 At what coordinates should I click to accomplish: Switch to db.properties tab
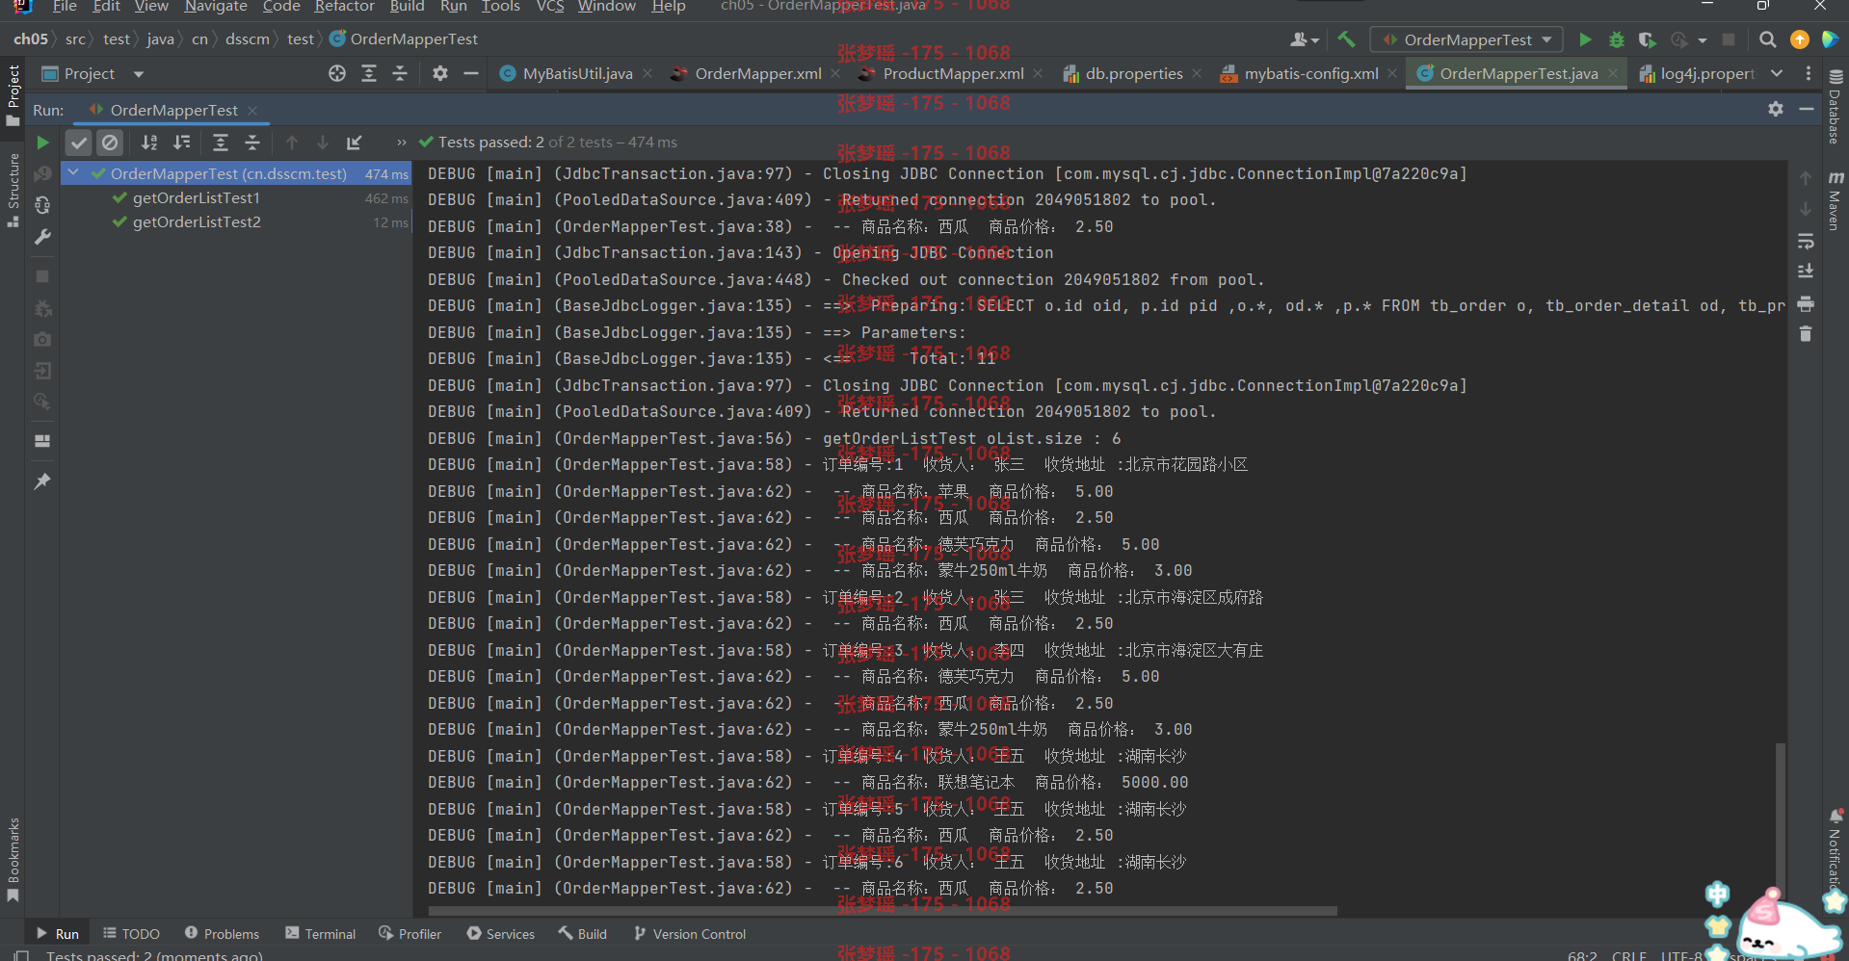[1133, 73]
